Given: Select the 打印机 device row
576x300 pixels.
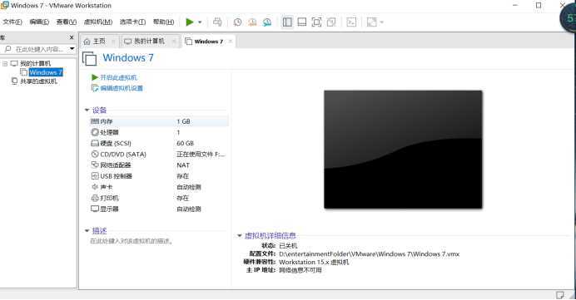Looking at the screenshot, I should (x=159, y=198).
